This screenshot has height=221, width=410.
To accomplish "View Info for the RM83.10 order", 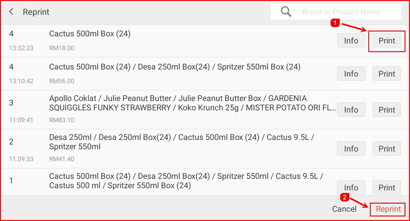I will [x=351, y=110].
